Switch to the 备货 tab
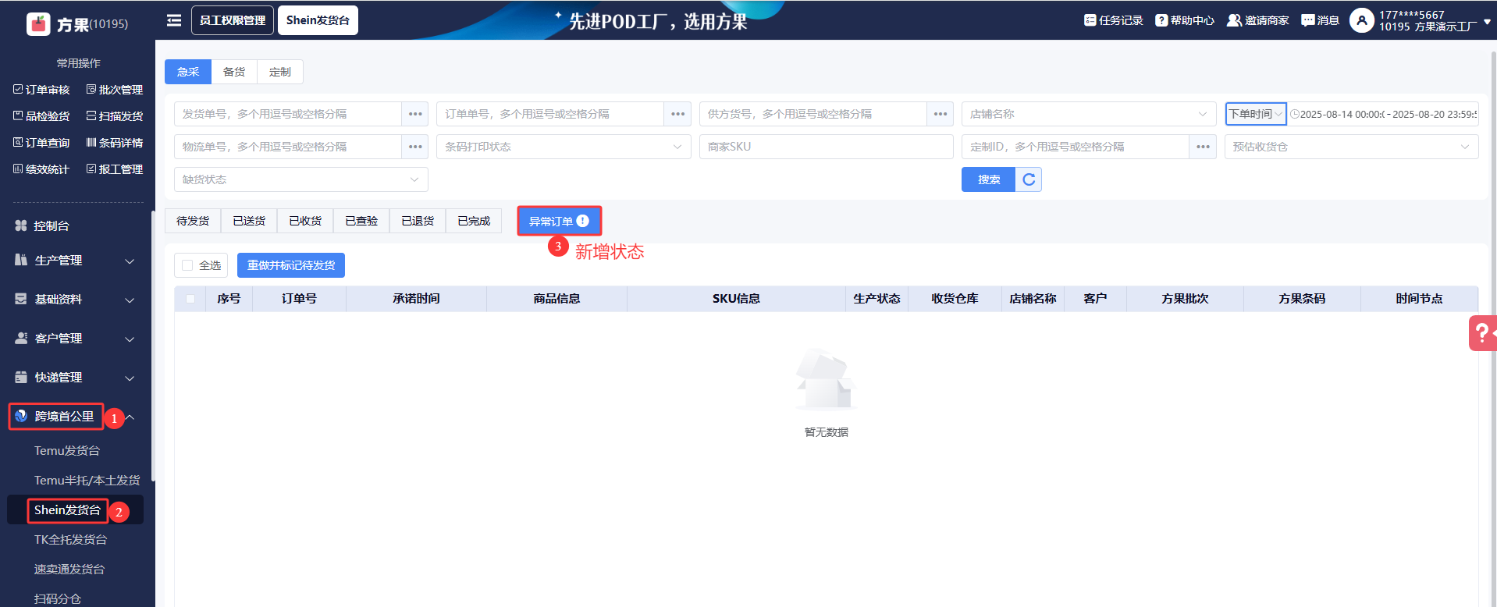Viewport: 1497px width, 607px height. click(x=234, y=72)
